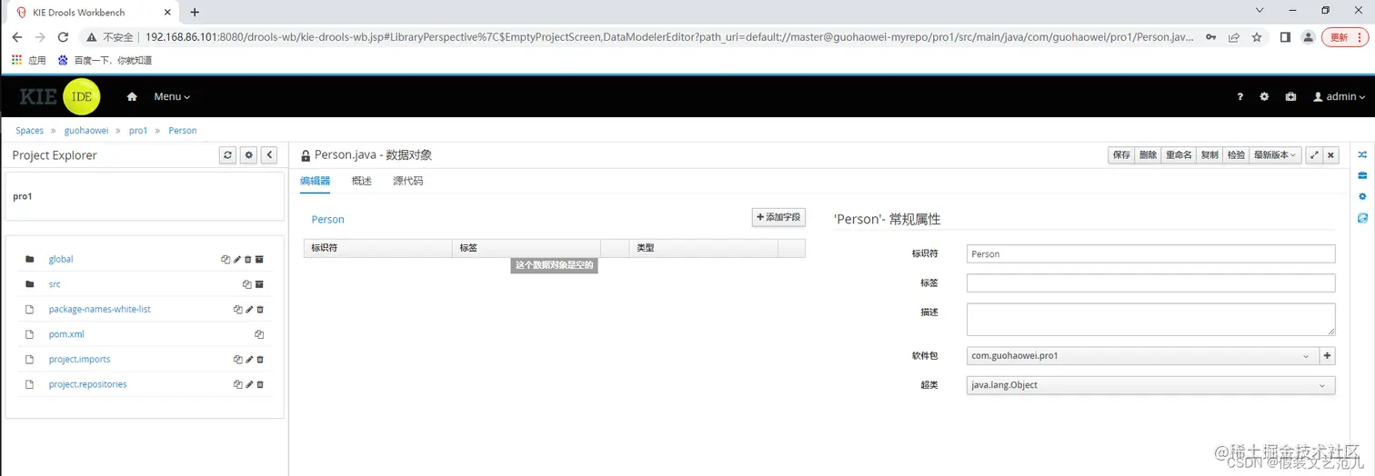
Task: Refresh the Project Explorer
Action: 228,155
